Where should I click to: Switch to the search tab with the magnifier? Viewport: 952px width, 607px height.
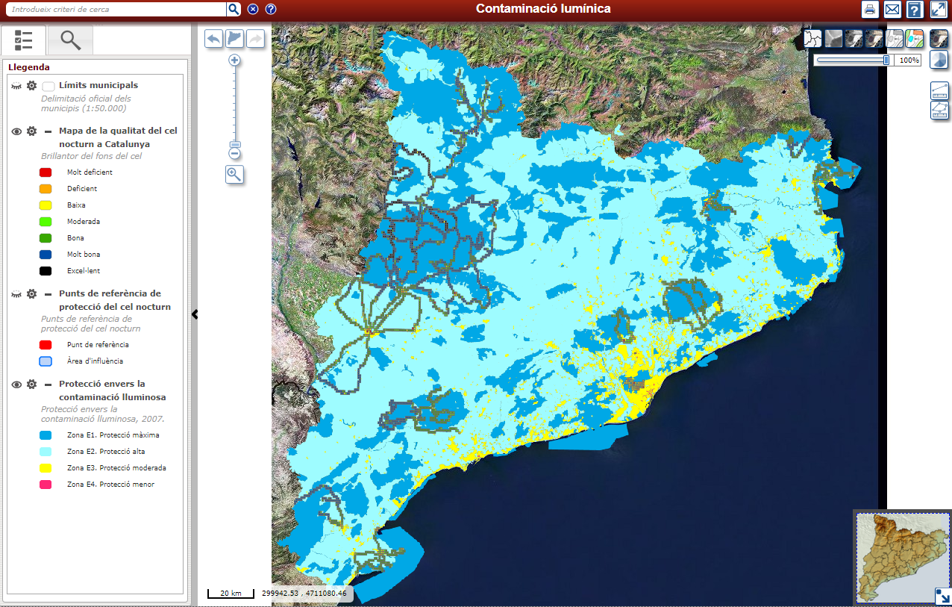(x=70, y=40)
